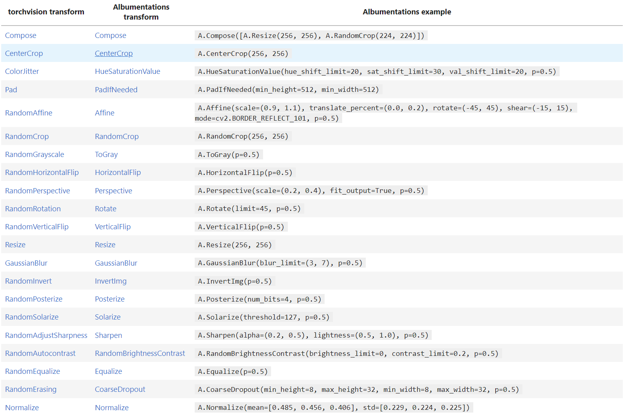Viewport: 628px width, 419px height.
Task: Select the A.HueSaturationValue example code
Action: 377,71
